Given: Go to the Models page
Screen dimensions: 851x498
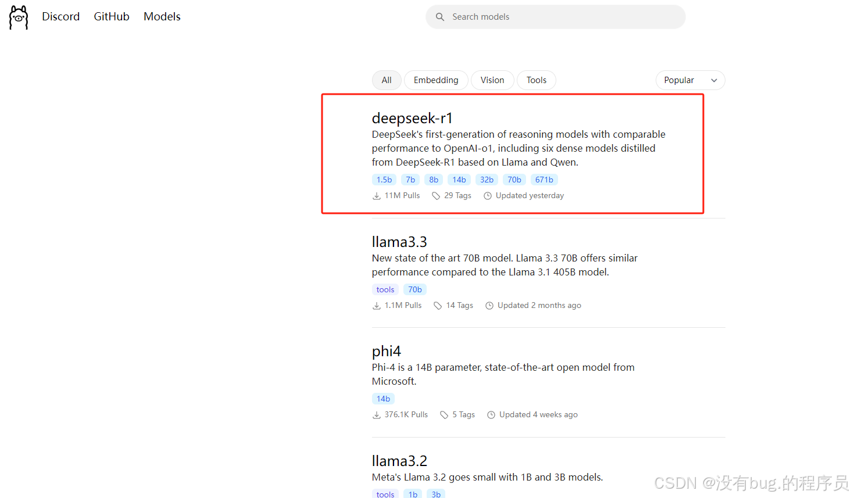Looking at the screenshot, I should (162, 17).
